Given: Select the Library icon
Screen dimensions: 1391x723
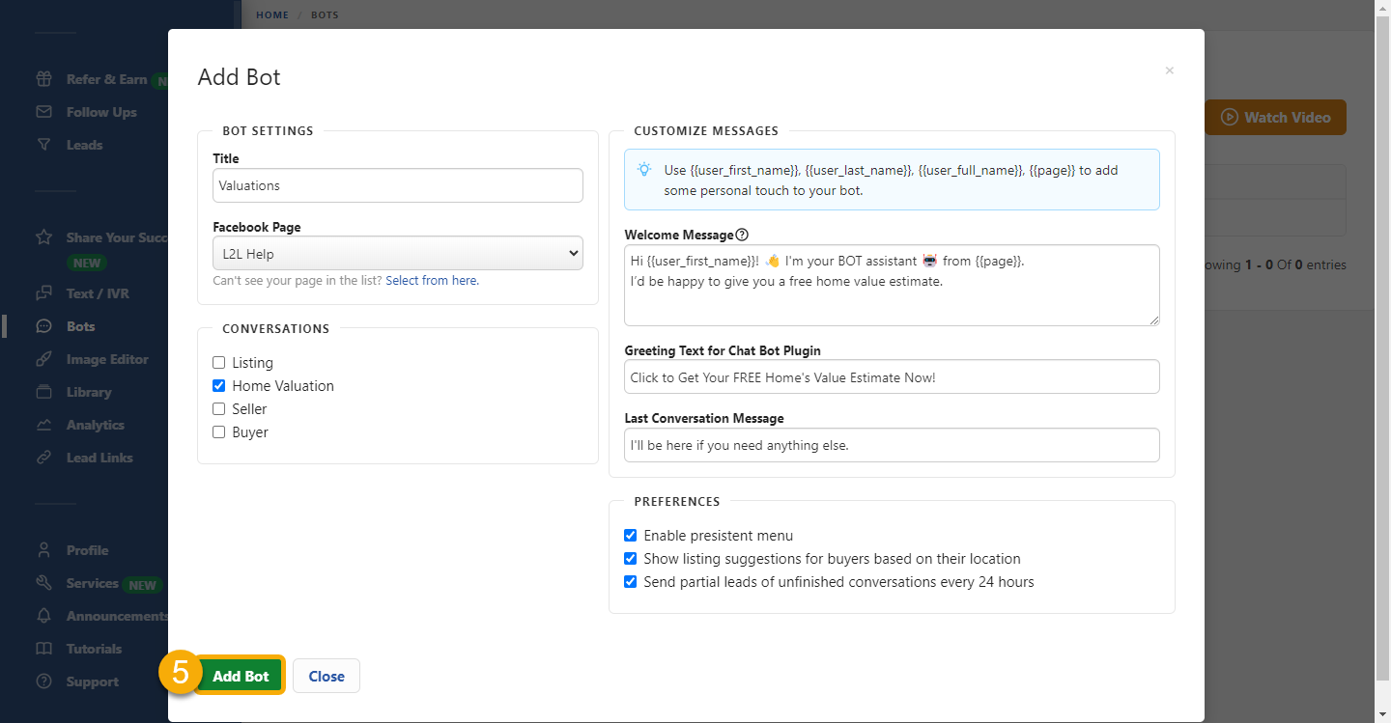Looking at the screenshot, I should 43,391.
